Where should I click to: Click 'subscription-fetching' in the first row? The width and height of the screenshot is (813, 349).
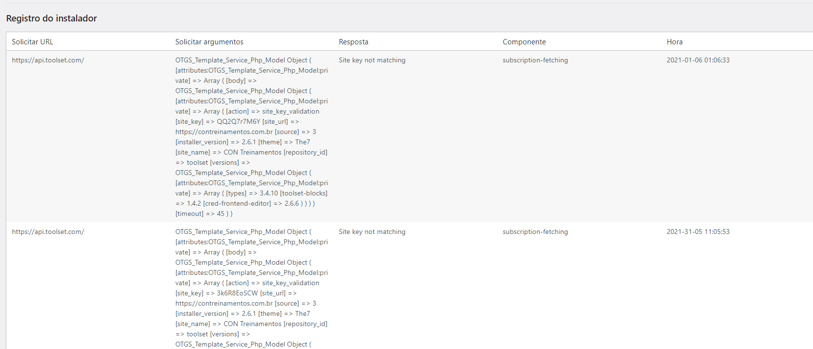(x=535, y=60)
